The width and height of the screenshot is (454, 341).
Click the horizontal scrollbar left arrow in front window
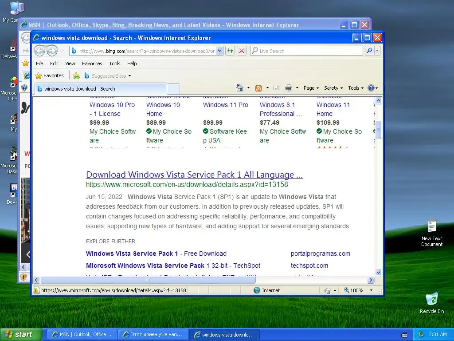36,280
